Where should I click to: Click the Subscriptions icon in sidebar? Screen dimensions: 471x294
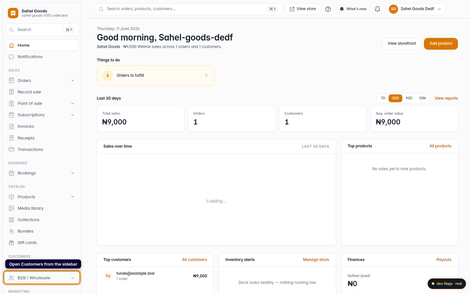click(x=11, y=115)
